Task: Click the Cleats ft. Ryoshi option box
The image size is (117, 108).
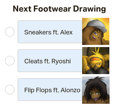Action: point(50,61)
